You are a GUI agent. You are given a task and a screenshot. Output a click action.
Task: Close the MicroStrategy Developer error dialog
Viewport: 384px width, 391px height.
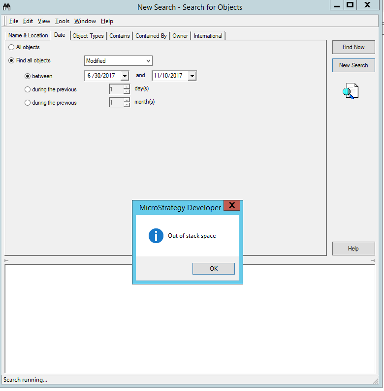pos(232,206)
